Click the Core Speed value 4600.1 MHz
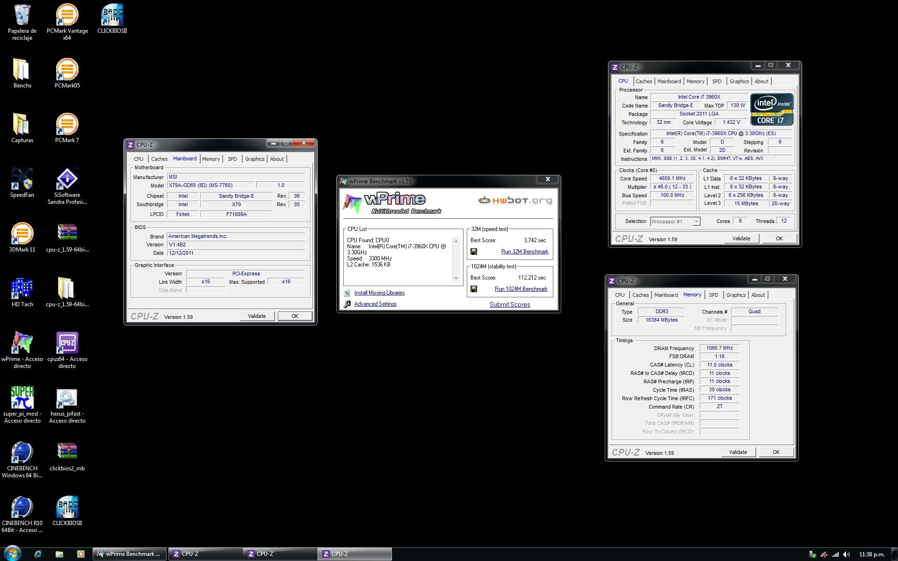Screen dimensions: 898x561 (x=672, y=178)
